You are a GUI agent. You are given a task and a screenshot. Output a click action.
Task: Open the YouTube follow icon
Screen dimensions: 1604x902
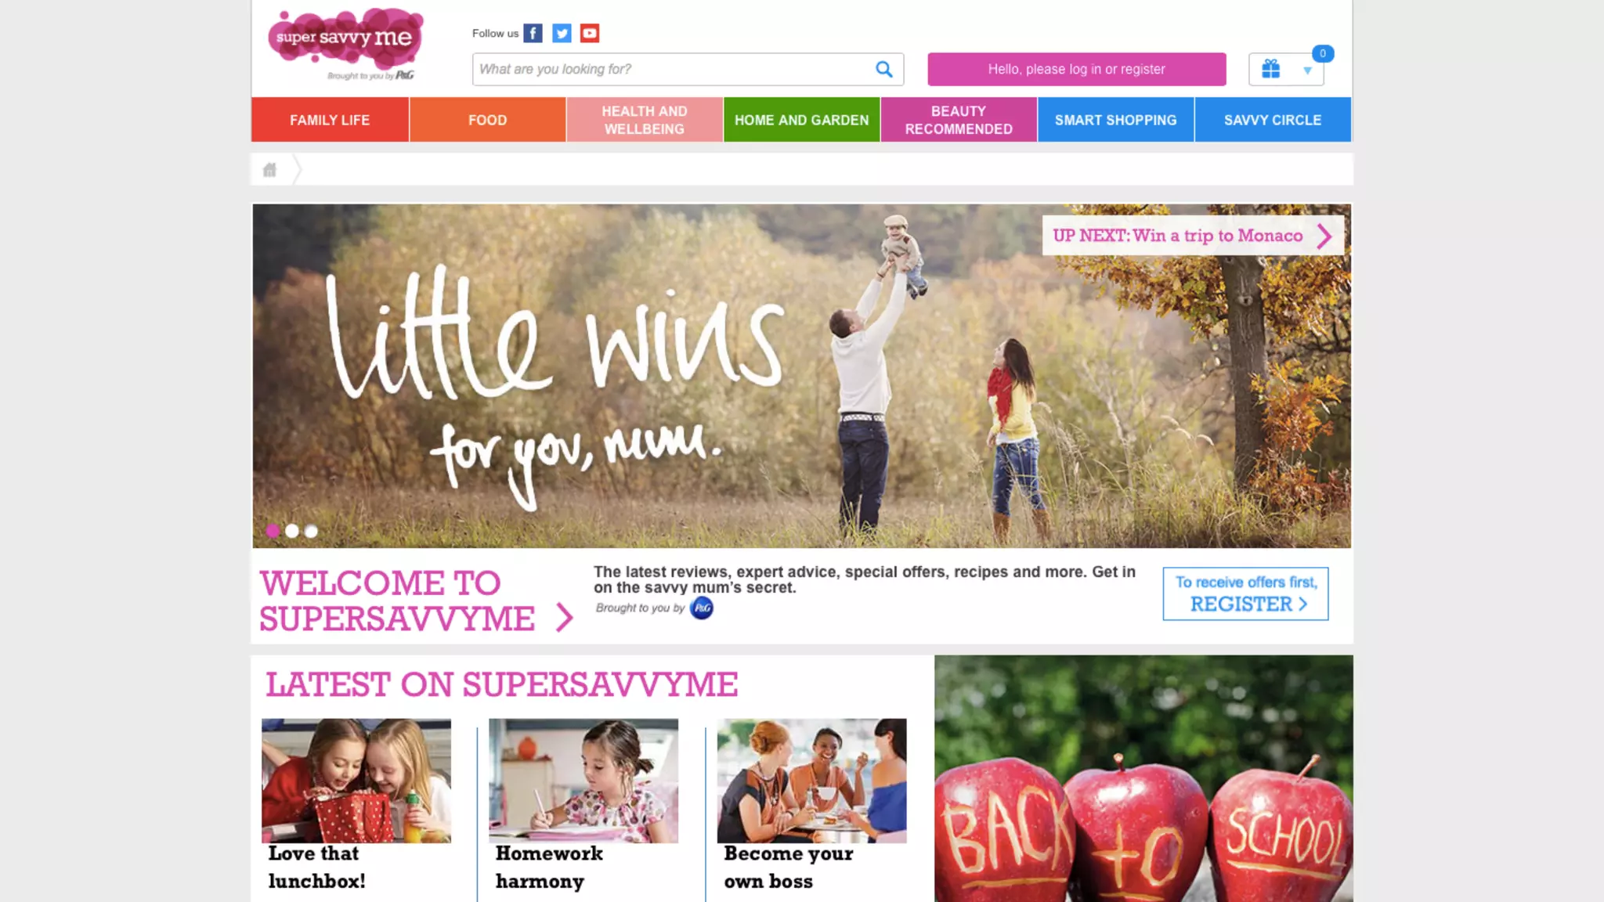pos(590,33)
